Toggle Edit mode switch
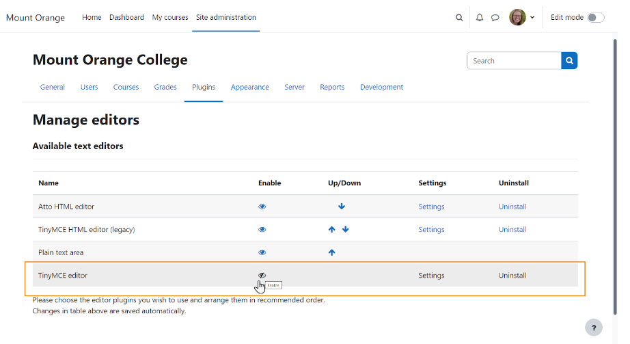Screen dimensions: 630x344 pos(595,18)
